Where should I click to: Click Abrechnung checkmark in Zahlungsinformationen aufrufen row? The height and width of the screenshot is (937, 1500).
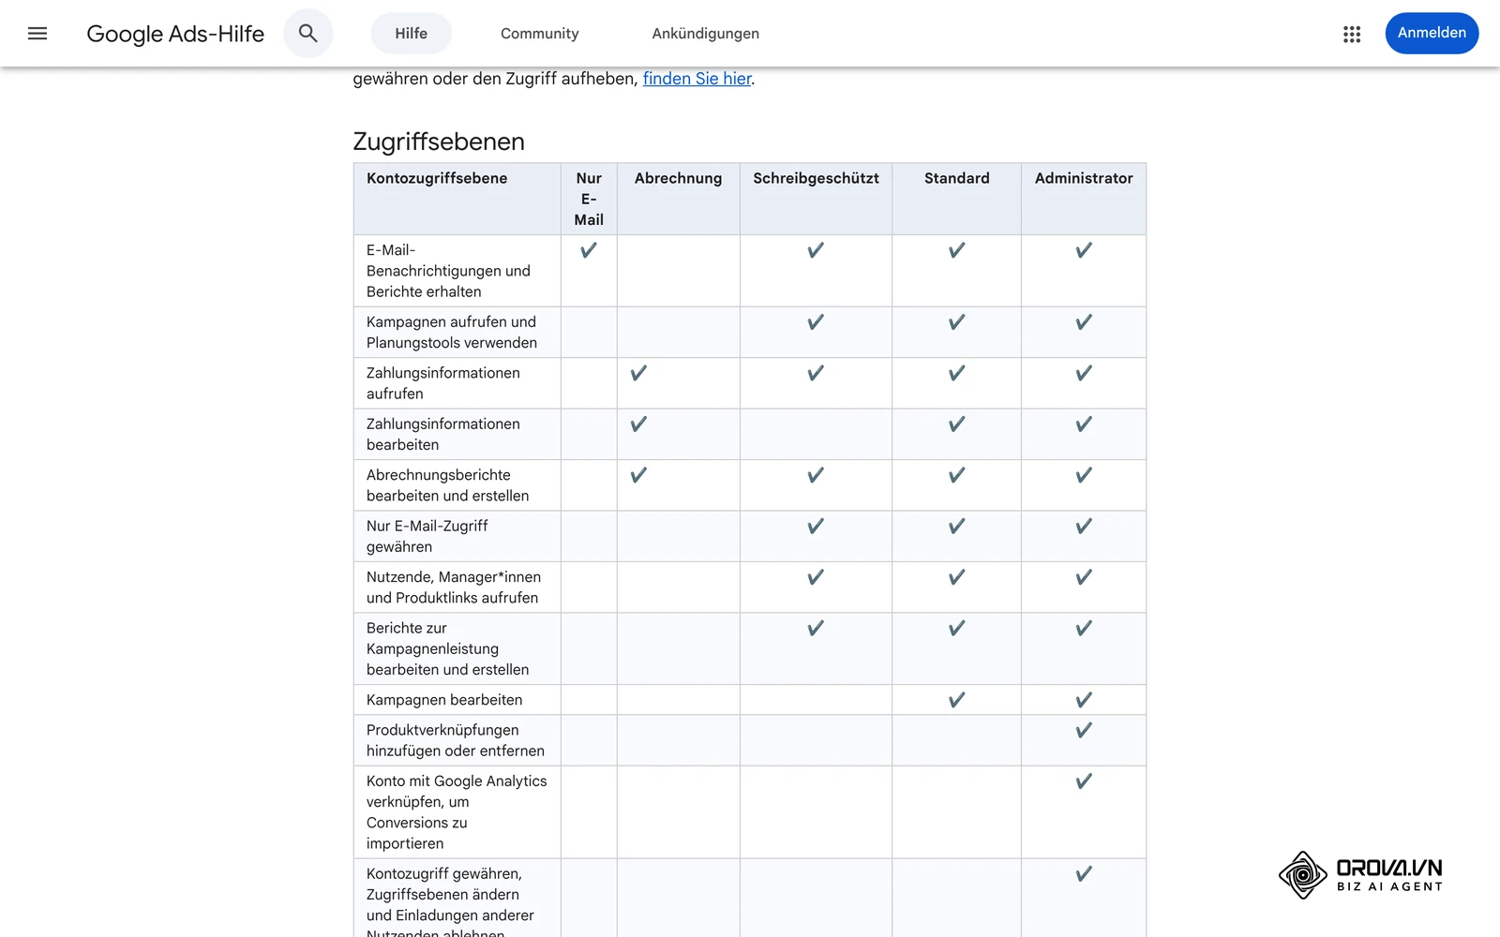point(638,373)
